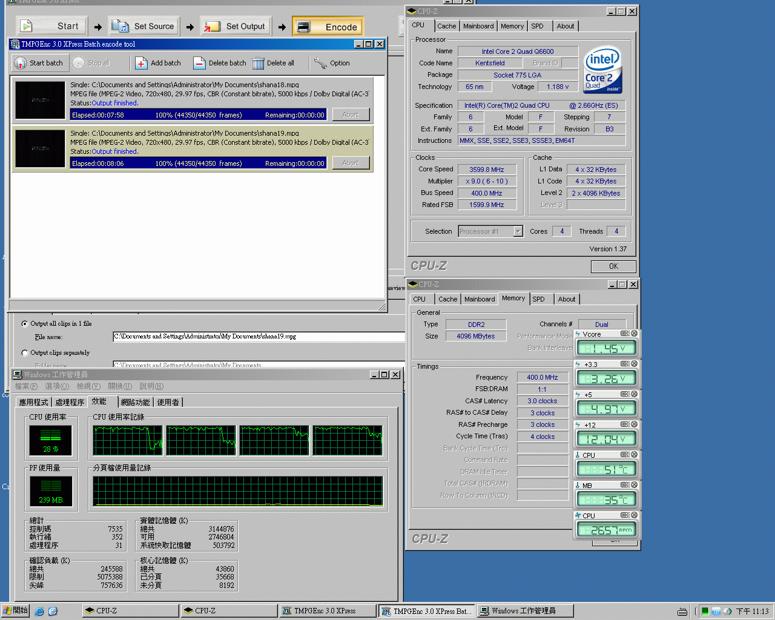This screenshot has width=775, height=620.
Task: Click Abort for the shana18.mpg job
Action: (x=351, y=115)
